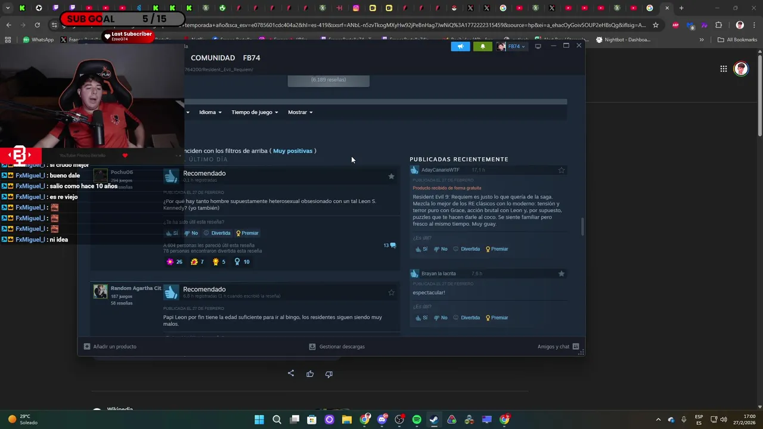Open the Google apps grid in Chrome
The height and width of the screenshot is (429, 763).
[723, 69]
